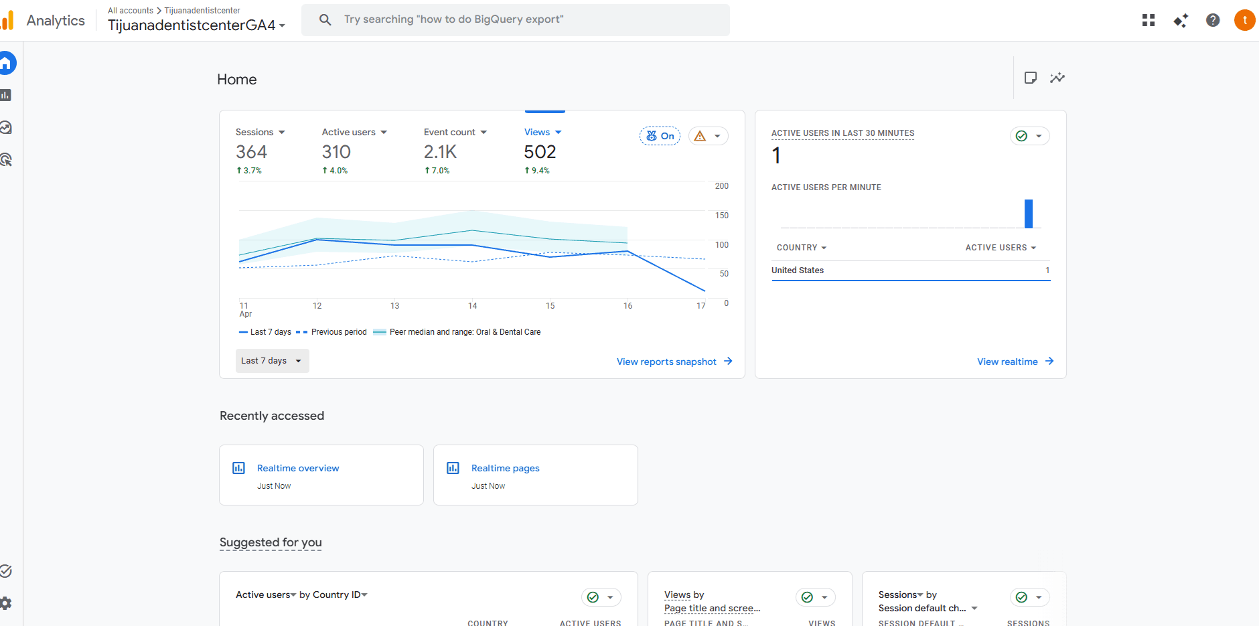The width and height of the screenshot is (1259, 626).
Task: Open Explore from the left sidebar
Action: point(6,127)
